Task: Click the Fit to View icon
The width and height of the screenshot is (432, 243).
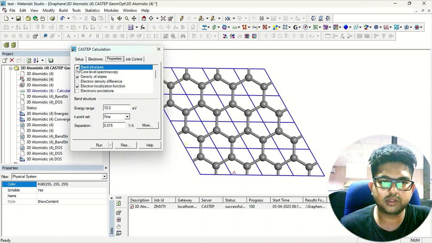Action: click(163, 19)
